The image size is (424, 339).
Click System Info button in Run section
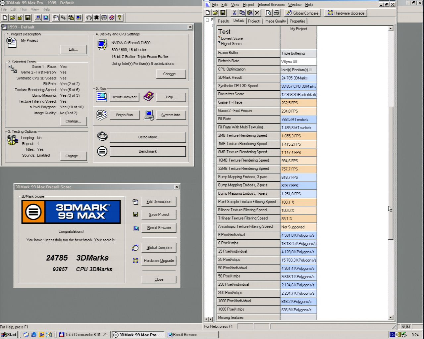click(171, 115)
